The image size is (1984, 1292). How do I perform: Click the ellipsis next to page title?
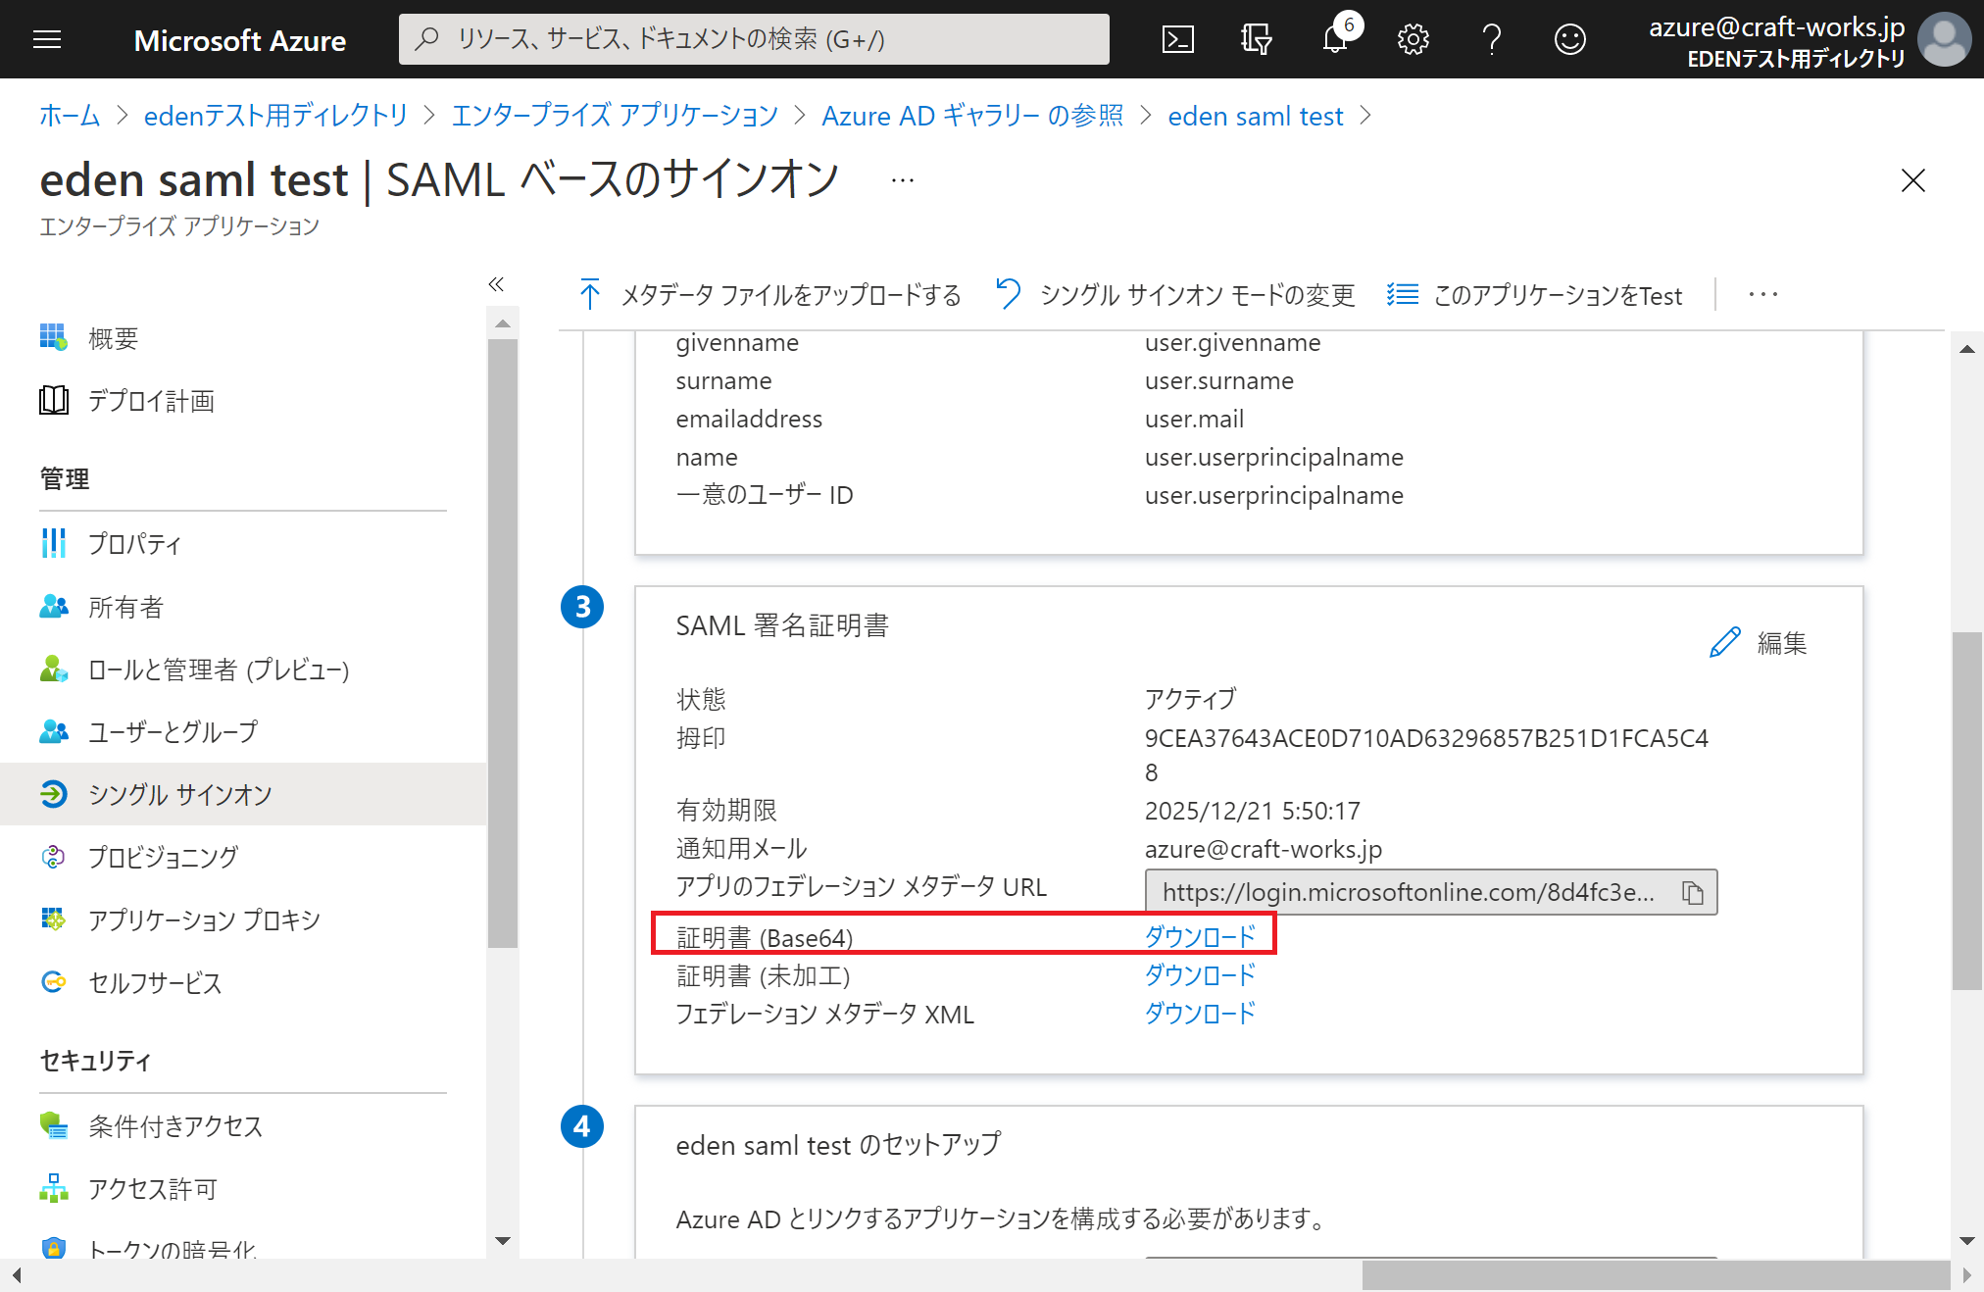click(903, 180)
